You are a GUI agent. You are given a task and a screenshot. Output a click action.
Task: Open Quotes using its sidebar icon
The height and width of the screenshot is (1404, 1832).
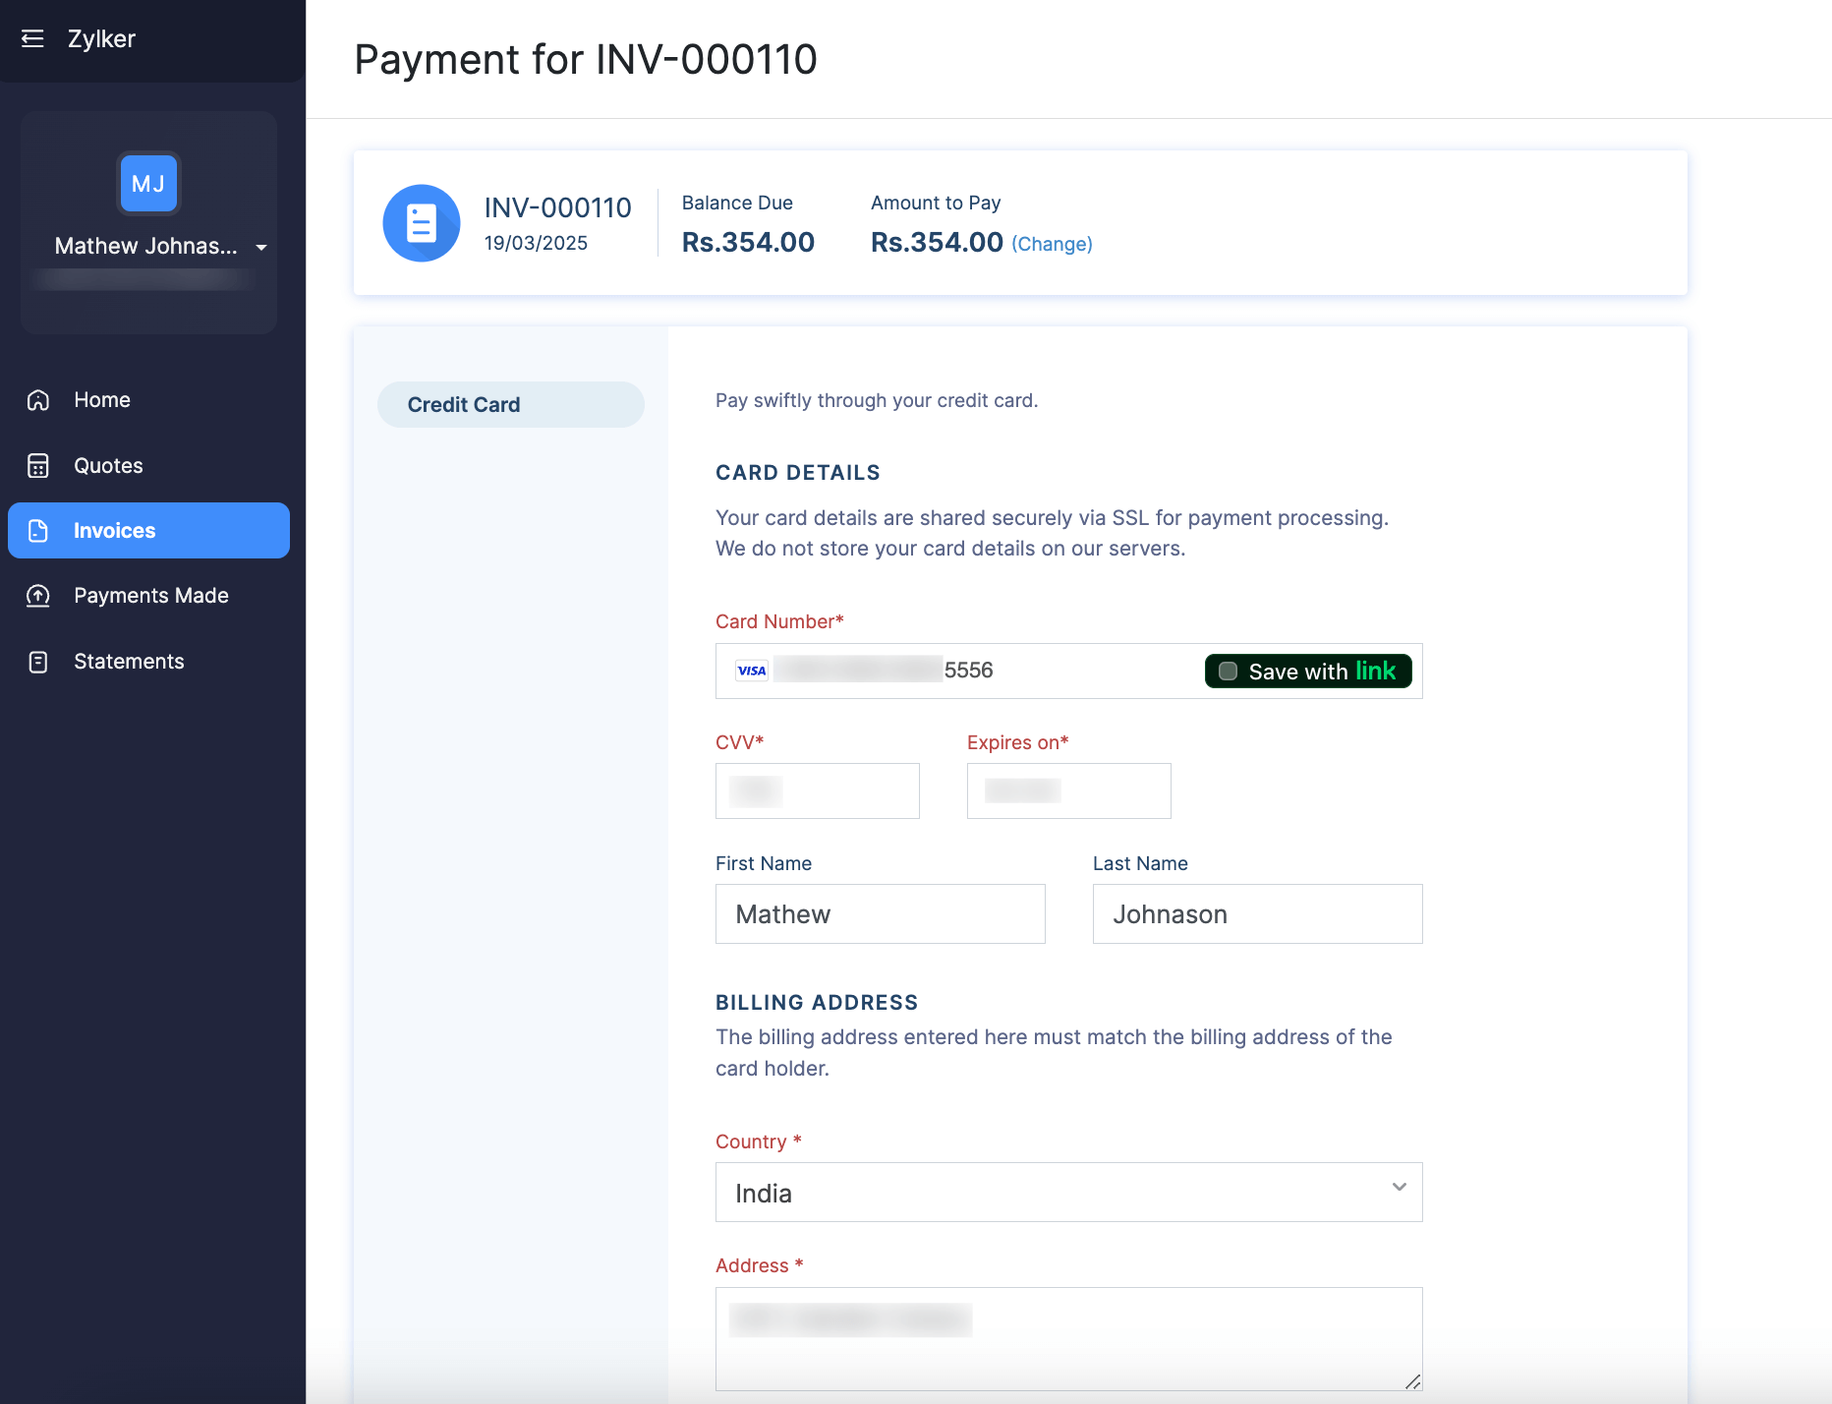click(37, 465)
